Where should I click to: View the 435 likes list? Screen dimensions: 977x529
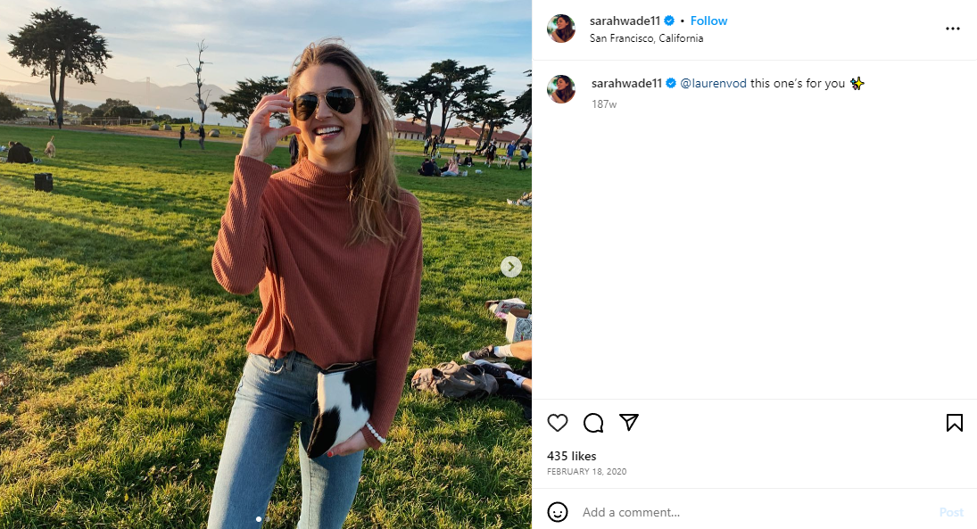pos(571,456)
